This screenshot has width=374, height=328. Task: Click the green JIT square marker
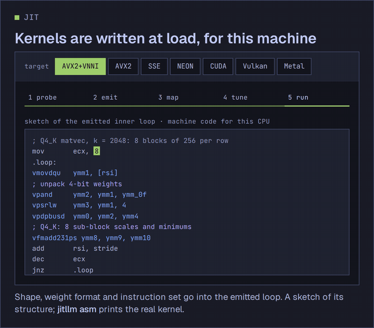17,17
